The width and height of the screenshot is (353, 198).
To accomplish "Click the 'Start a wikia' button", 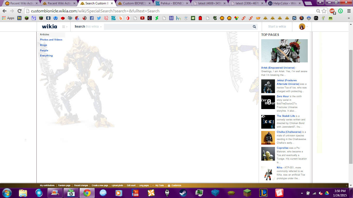I will (277, 27).
